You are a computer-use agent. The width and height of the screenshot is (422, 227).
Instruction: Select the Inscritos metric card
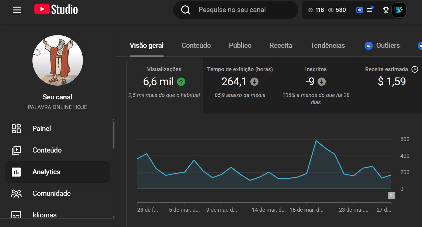pos(316,86)
